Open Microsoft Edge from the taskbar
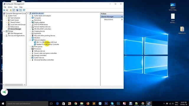The height and width of the screenshot is (106, 189). click(57, 103)
